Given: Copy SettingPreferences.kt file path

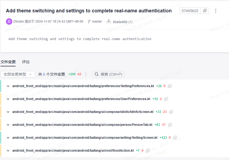Looking at the screenshot, I should point(170,86).
